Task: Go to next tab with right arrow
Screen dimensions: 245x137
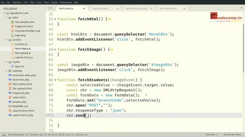Action: (51, 8)
